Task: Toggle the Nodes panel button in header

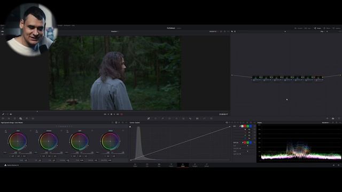Action: coord(317,28)
